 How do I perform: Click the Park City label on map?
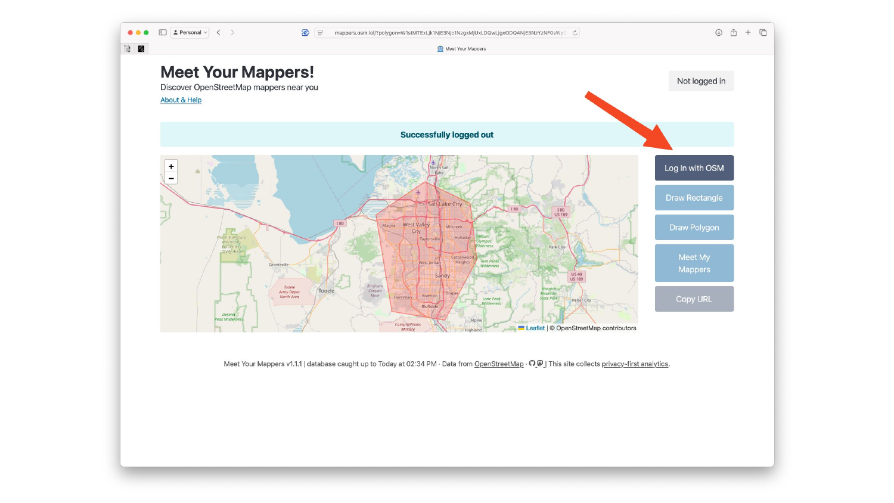[557, 247]
